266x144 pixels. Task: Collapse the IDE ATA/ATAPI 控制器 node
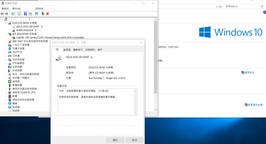click(x=6, y=34)
